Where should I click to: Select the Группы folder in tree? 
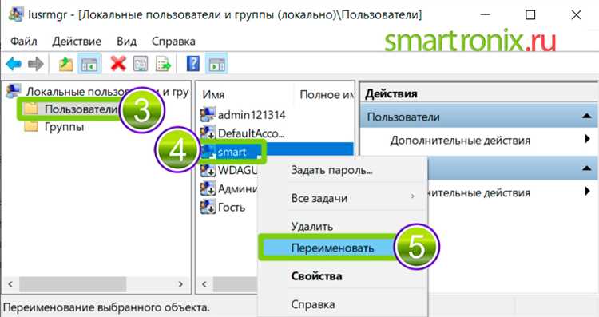64,126
